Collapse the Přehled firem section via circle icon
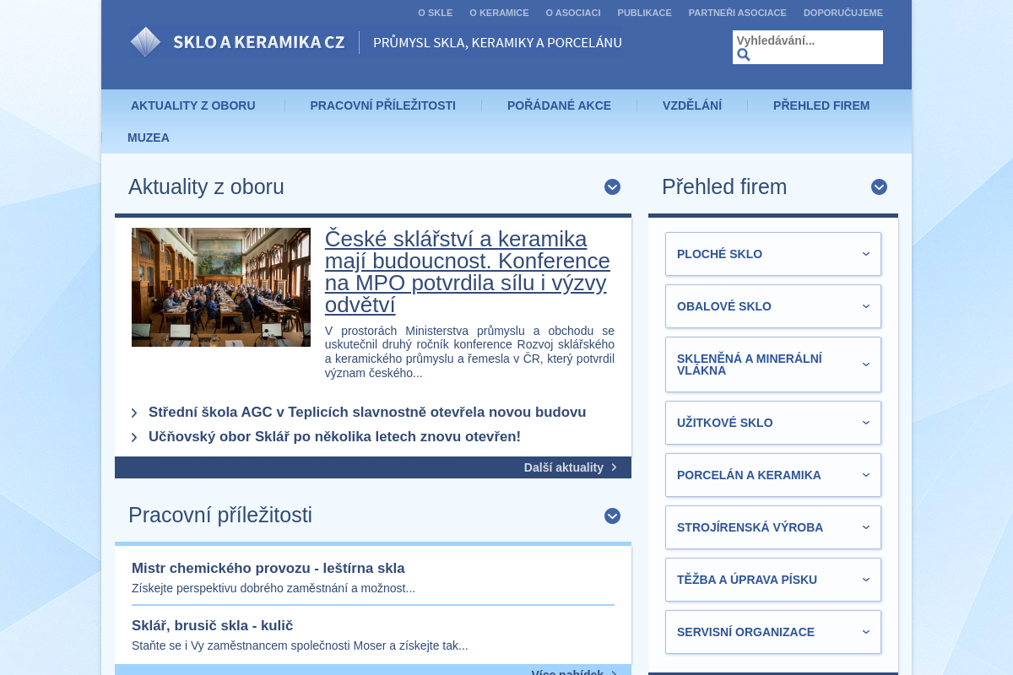Viewport: 1013px width, 675px height. point(879,187)
